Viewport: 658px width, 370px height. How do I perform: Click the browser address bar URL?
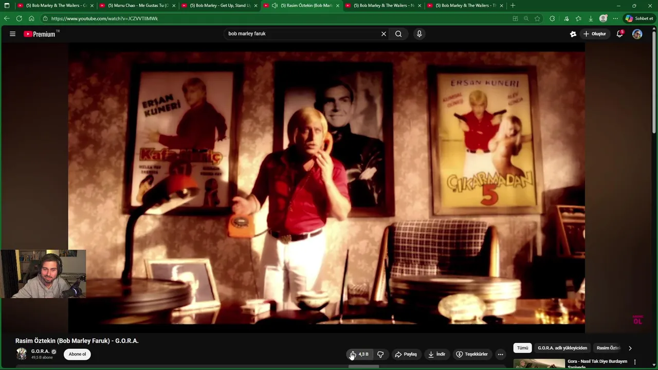[105, 18]
